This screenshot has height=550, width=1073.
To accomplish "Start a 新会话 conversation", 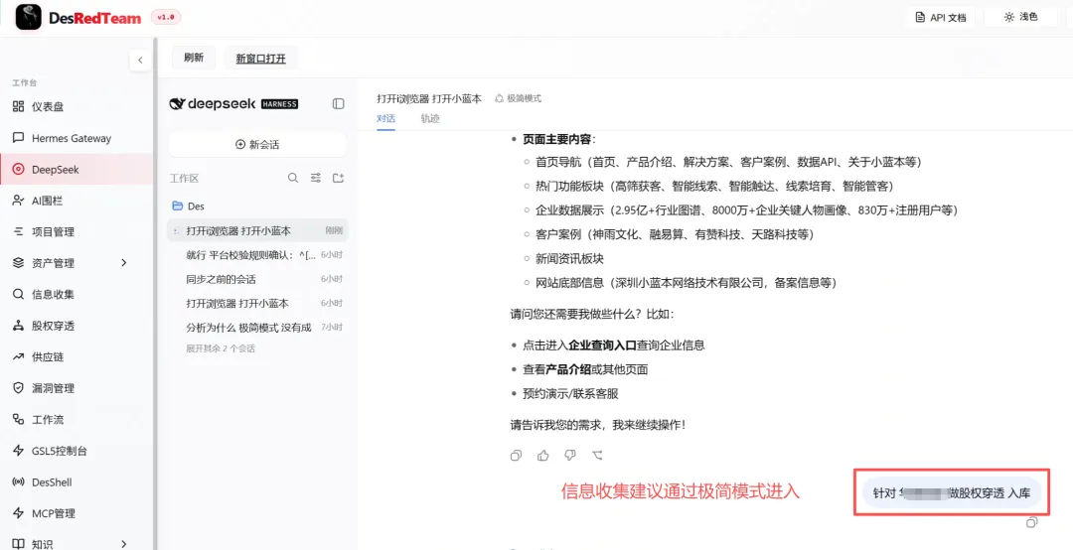I will click(257, 145).
